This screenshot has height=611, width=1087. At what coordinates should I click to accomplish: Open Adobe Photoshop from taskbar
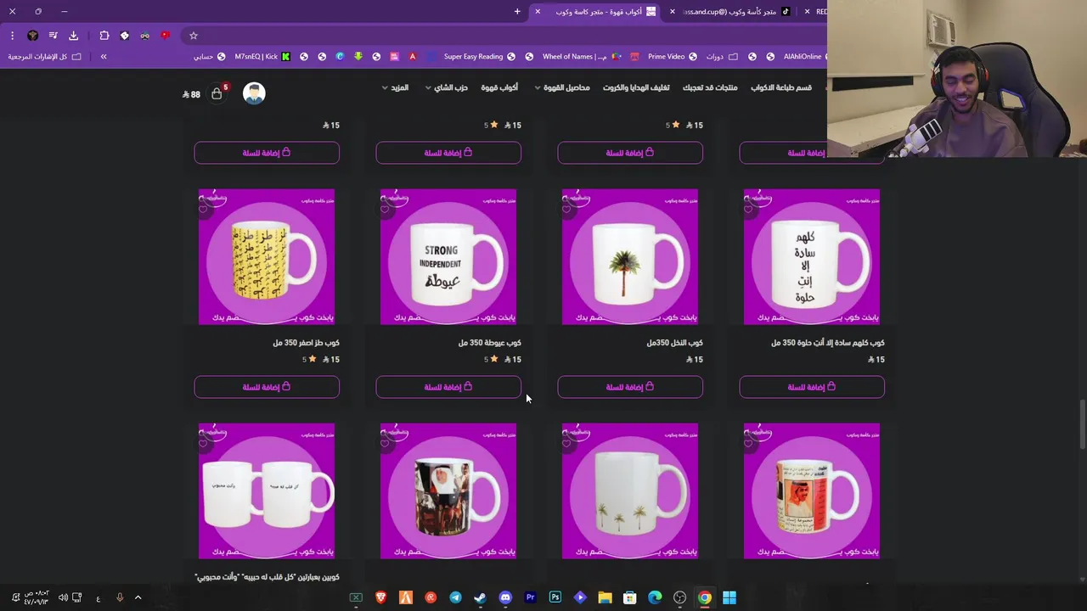point(555,597)
